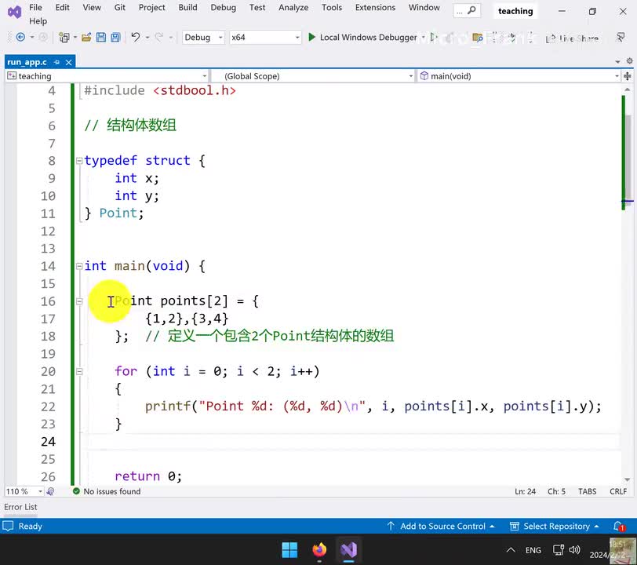Select the run_app.c document tab
Screen dimensions: 637x565
point(27,62)
